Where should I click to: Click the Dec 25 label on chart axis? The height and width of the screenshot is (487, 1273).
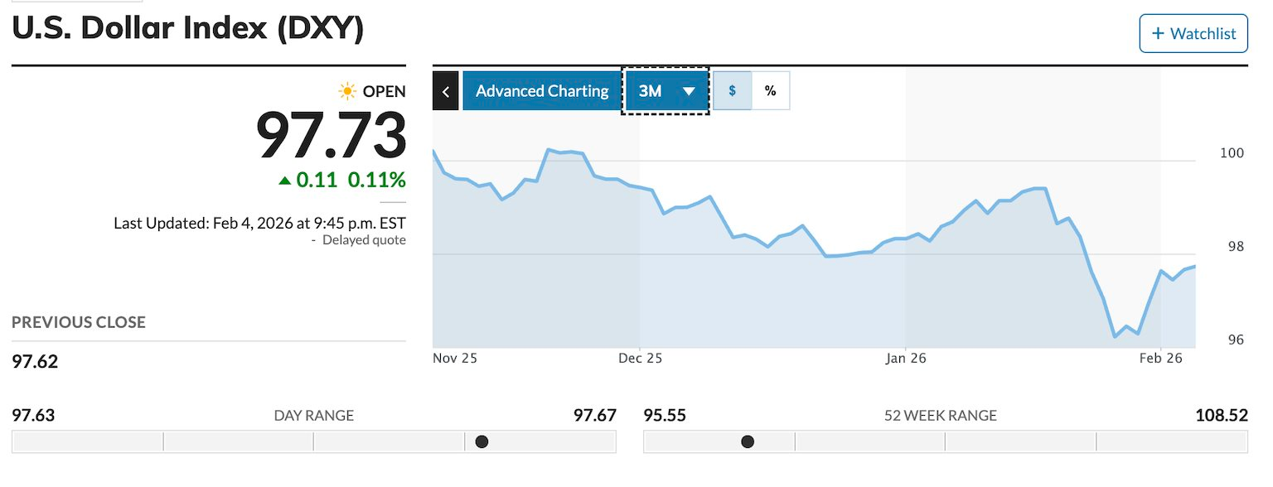(x=641, y=359)
